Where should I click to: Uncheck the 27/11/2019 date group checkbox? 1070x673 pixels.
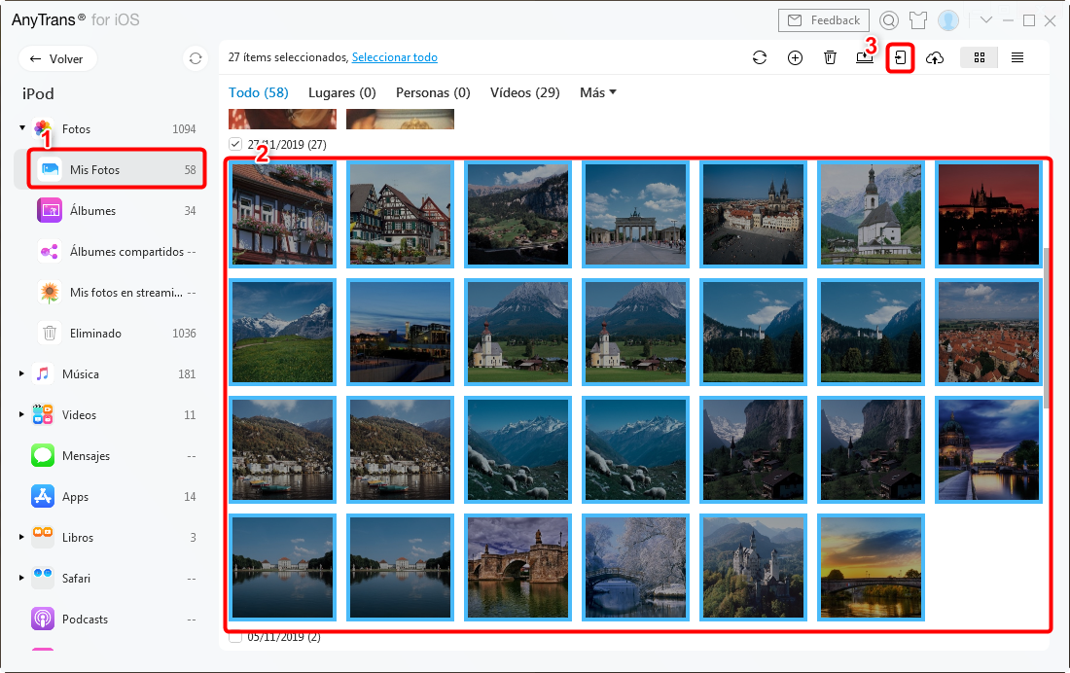coord(235,144)
